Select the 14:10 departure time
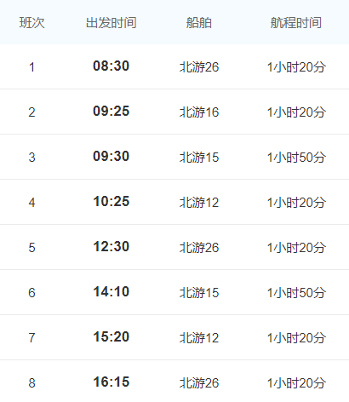 coord(112,291)
